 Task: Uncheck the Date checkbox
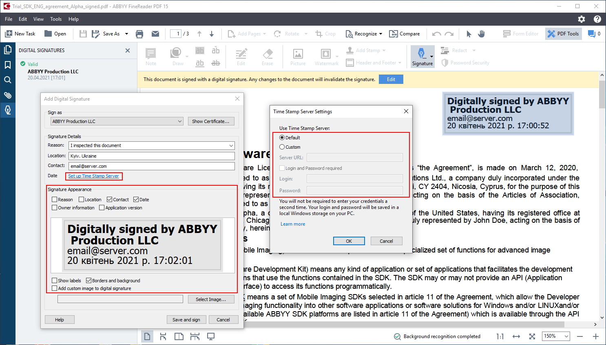click(x=136, y=200)
